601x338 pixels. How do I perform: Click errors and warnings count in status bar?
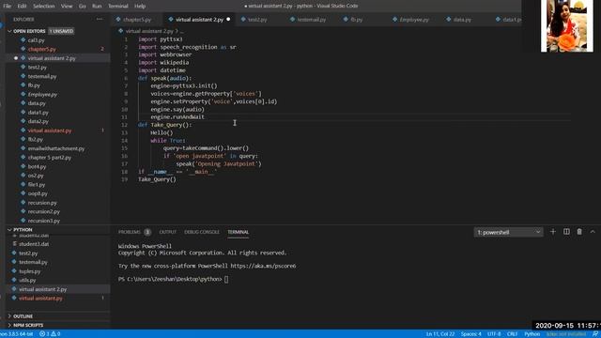(x=50, y=334)
